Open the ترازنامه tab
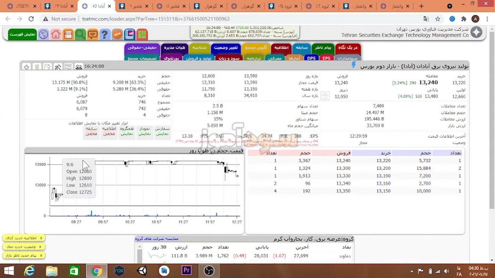This screenshot has height=278, width=495. [x=254, y=58]
